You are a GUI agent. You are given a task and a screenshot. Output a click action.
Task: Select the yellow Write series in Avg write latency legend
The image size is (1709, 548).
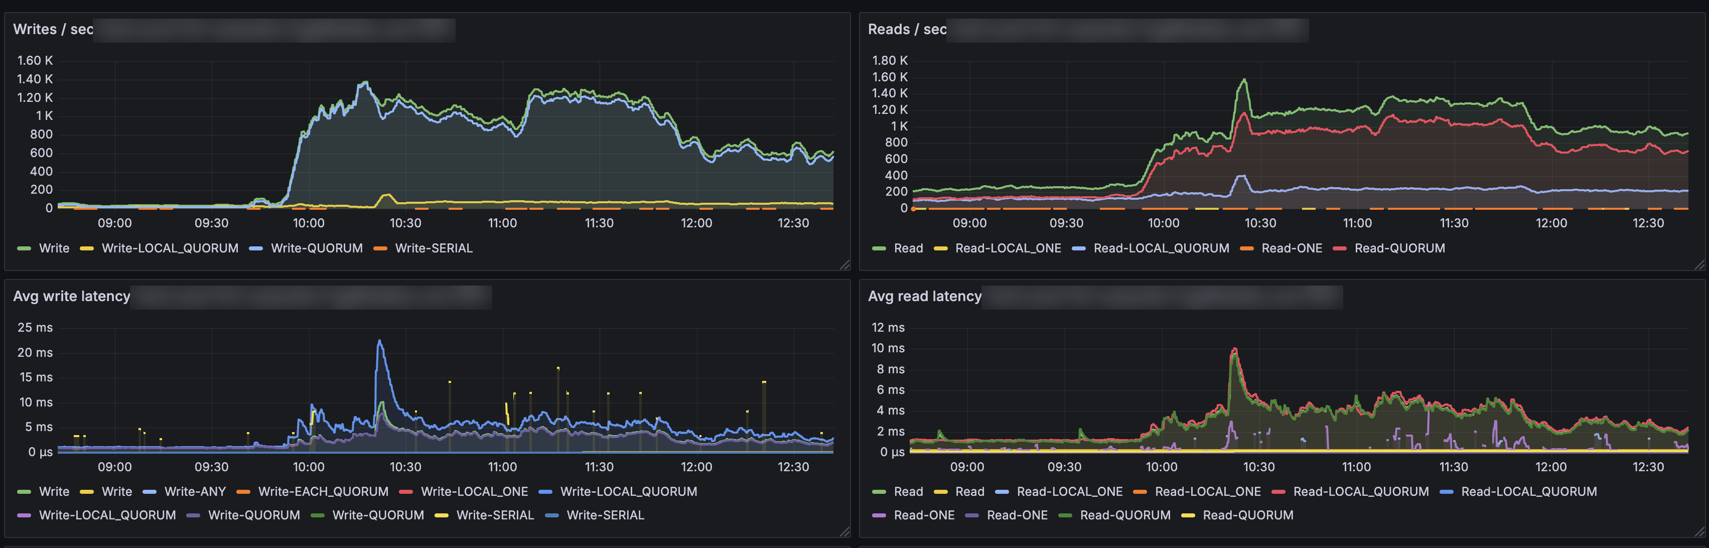tap(117, 492)
